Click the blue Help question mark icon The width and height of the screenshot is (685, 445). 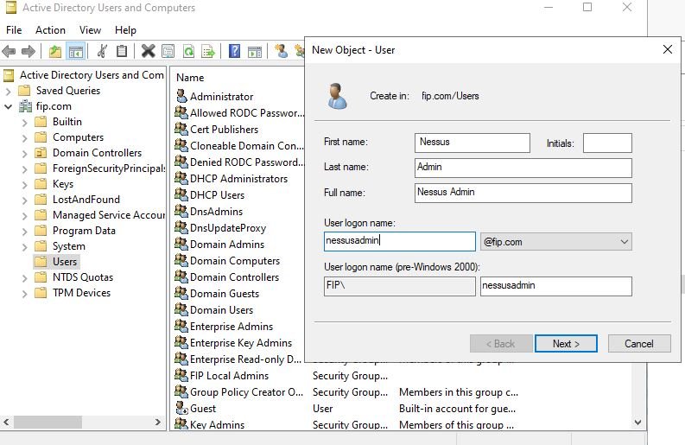coord(235,52)
